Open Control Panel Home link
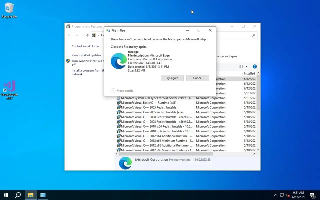This screenshot has height=200, width=320. coord(85,46)
